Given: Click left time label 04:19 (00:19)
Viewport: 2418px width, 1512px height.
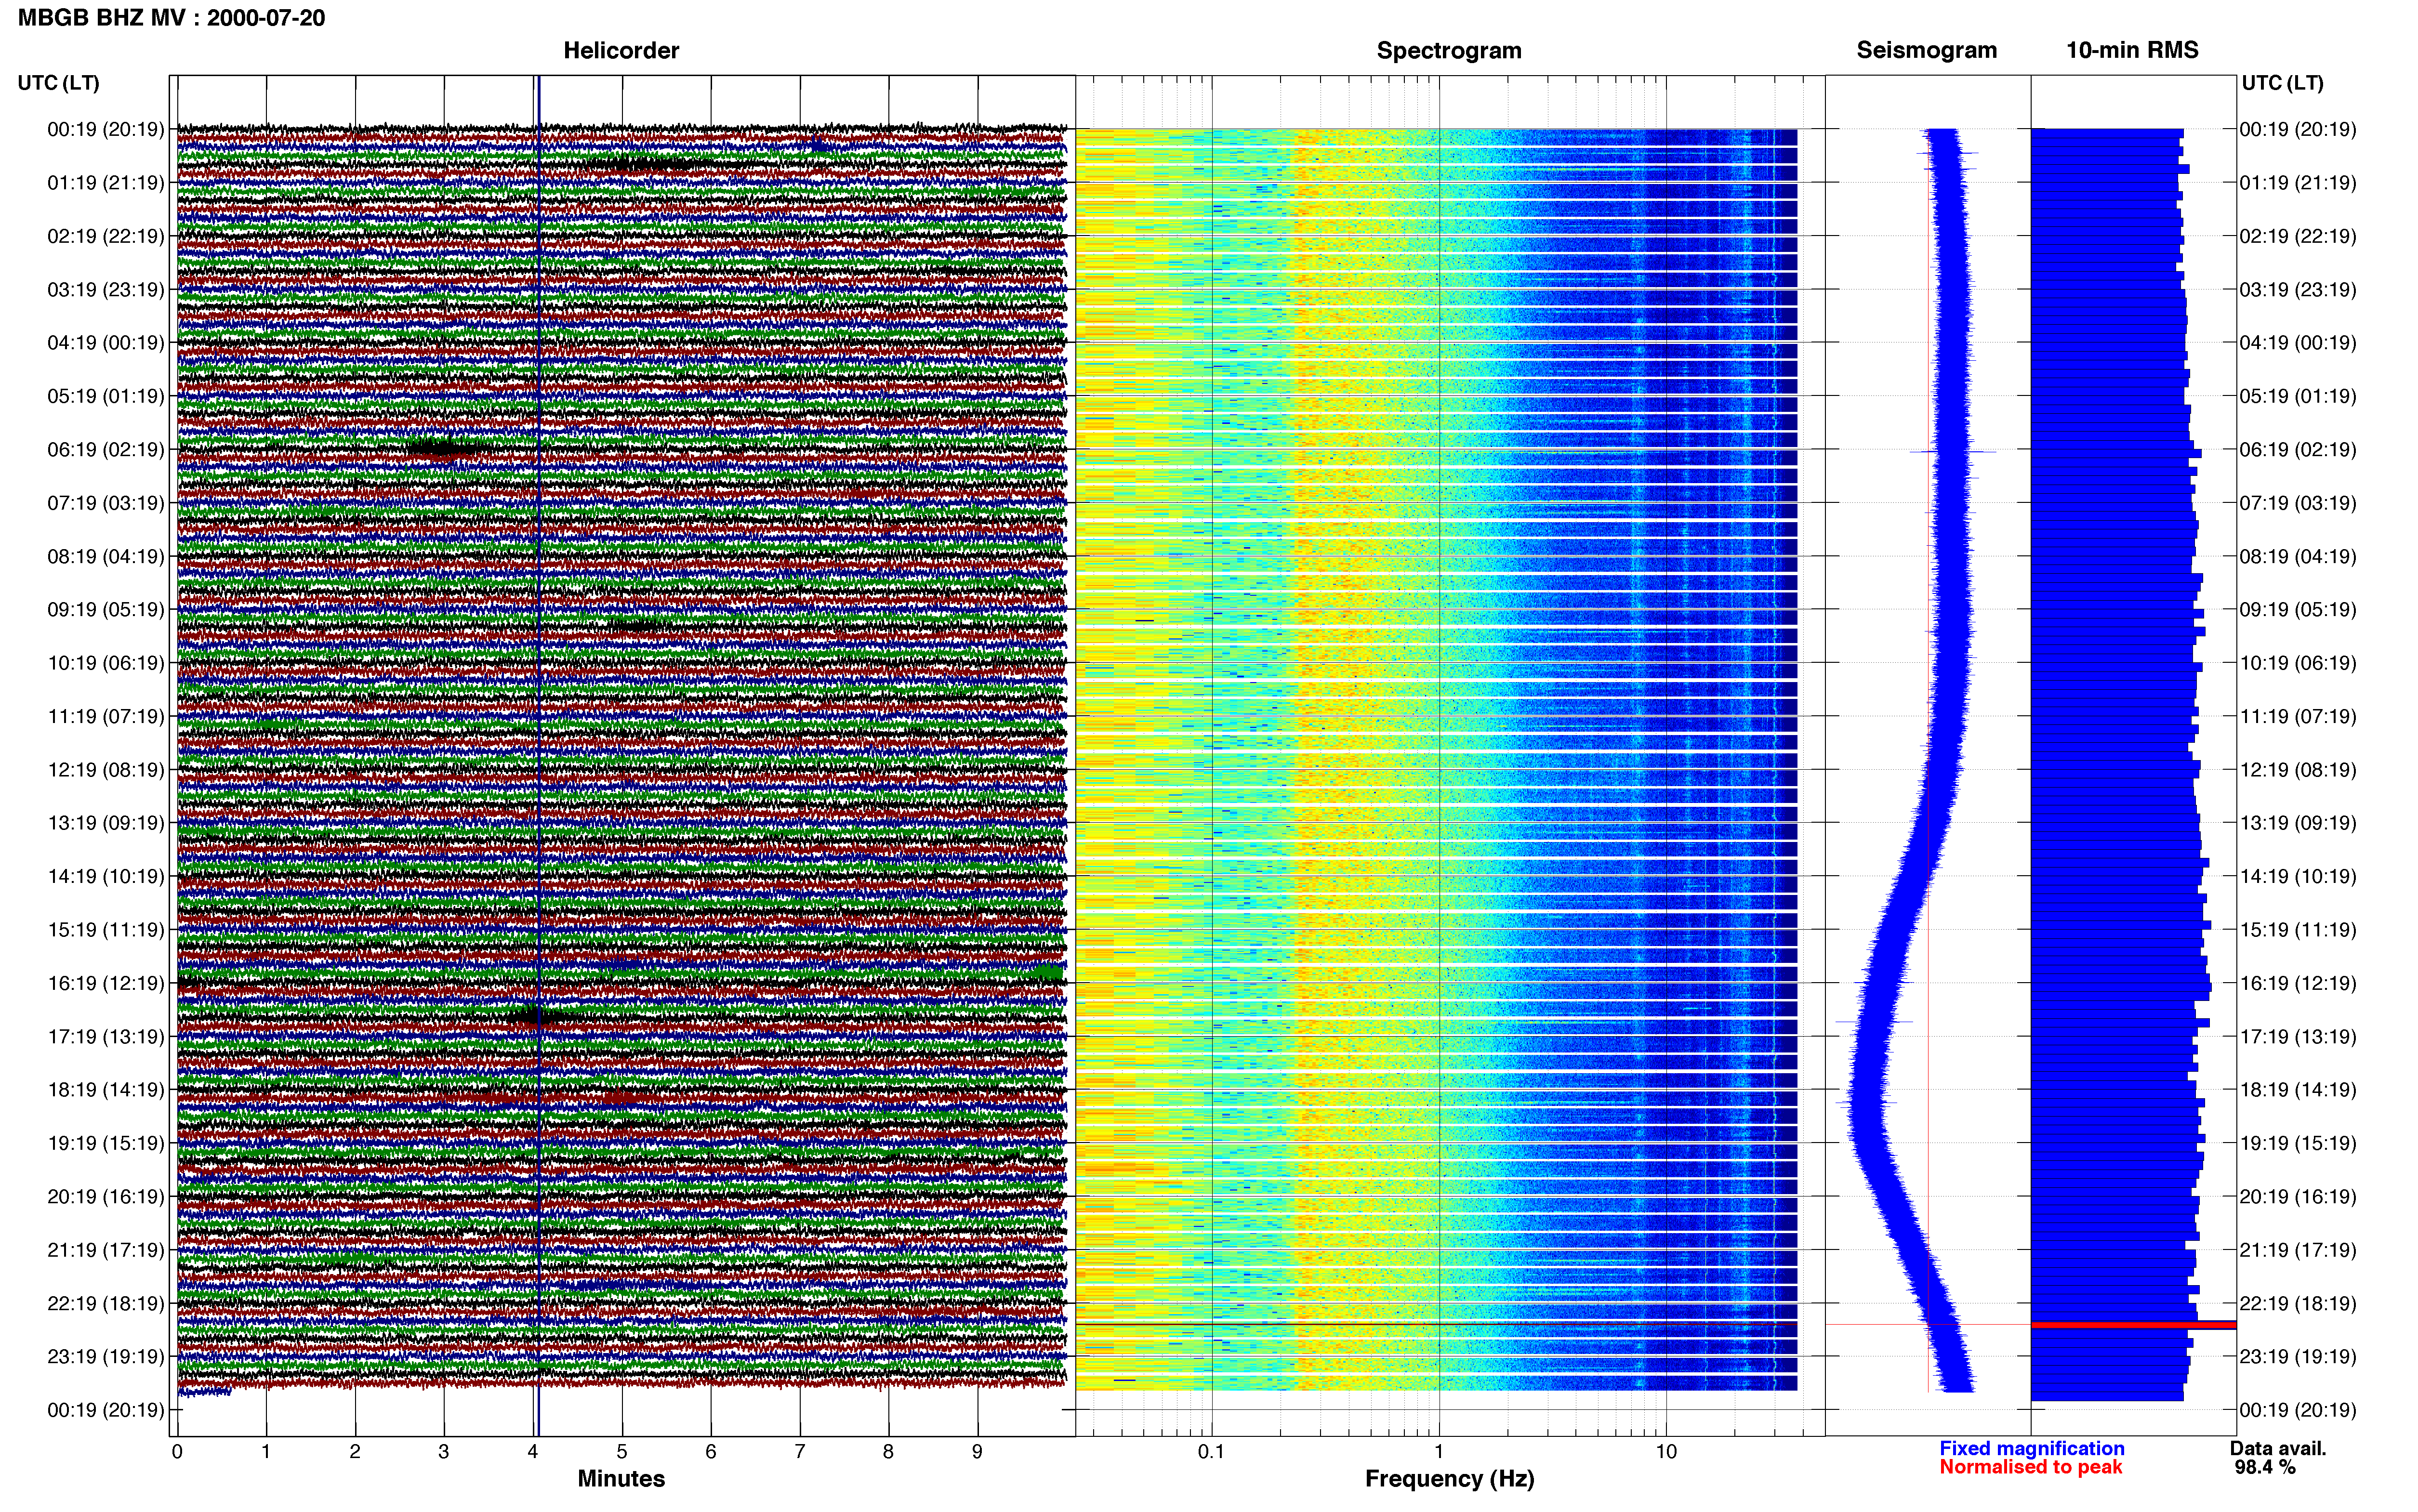Looking at the screenshot, I should tap(105, 343).
